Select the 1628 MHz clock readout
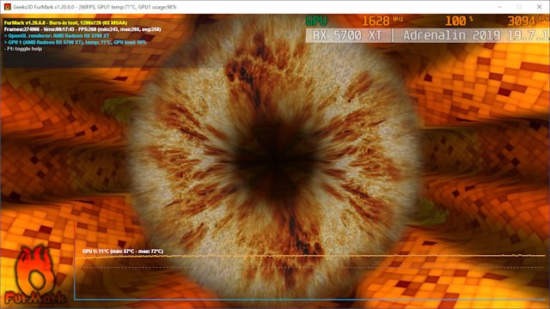This screenshot has width=550, height=309. (382, 21)
